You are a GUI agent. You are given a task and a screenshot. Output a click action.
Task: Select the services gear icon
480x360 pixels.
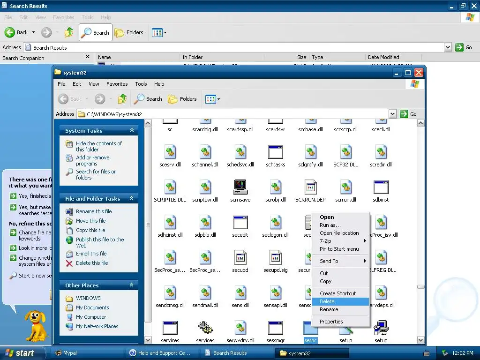[x=205, y=328]
